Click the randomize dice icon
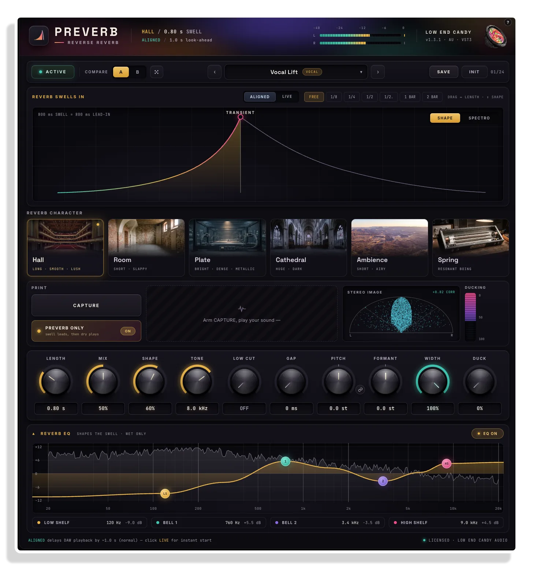The height and width of the screenshot is (568, 533). coord(156,72)
